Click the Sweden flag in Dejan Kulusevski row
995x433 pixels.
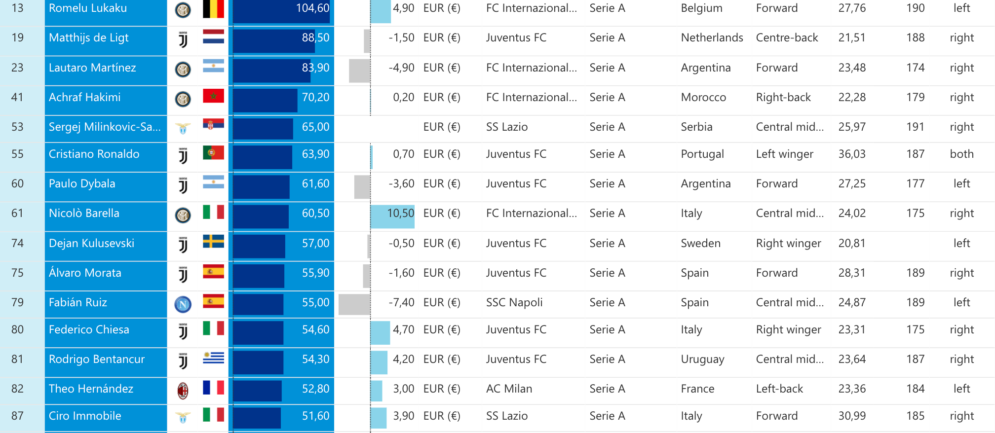point(213,242)
